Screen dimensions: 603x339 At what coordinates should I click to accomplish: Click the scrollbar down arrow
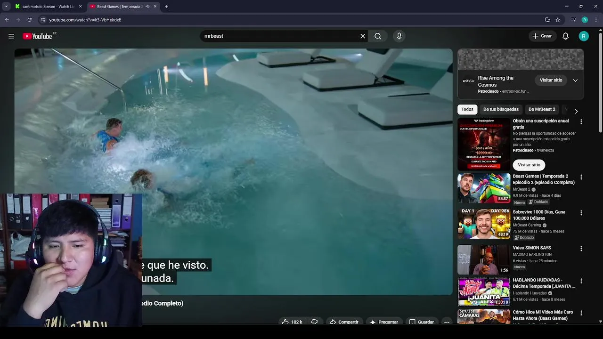tap(600, 322)
